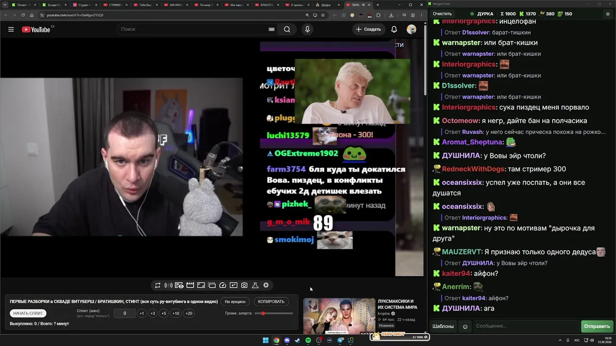Open Шаблоны templates in Merged Chat
Image resolution: width=616 pixels, height=346 pixels.
tap(443, 327)
